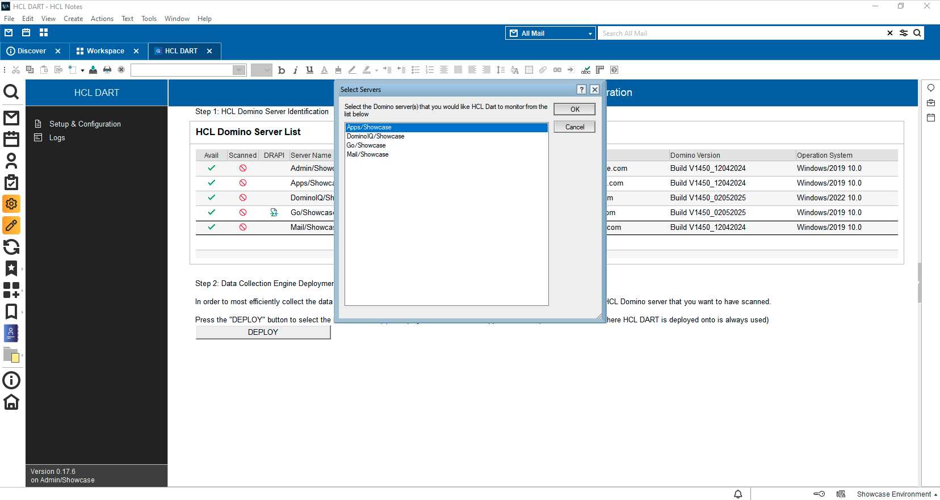Screen dimensions: 940x500
Task: Go to the Home icon in sidebar
Action: tap(11, 402)
